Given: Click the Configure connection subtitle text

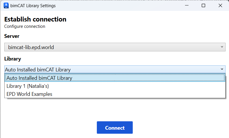Looking at the screenshot, I should coord(25,26).
